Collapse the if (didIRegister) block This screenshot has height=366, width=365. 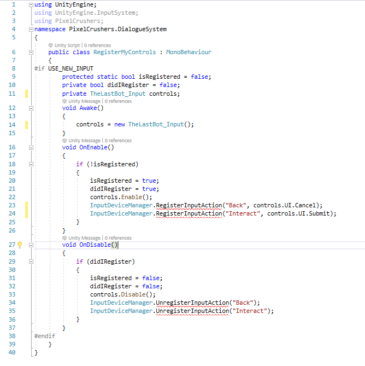click(x=31, y=262)
